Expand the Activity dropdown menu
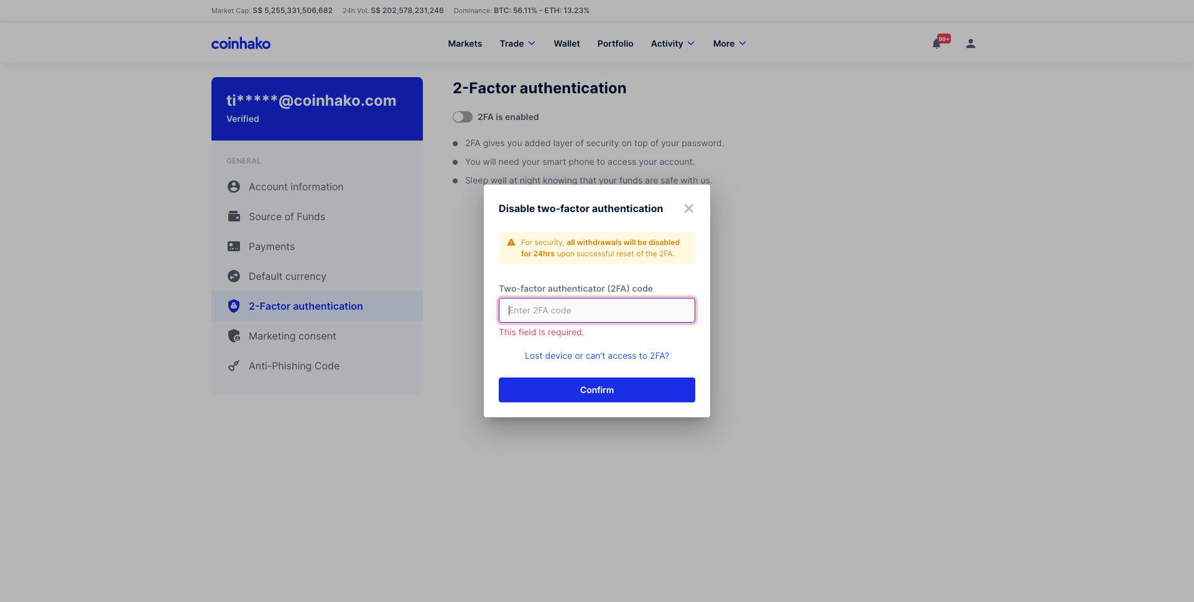Image resolution: width=1194 pixels, height=602 pixels. [x=672, y=44]
